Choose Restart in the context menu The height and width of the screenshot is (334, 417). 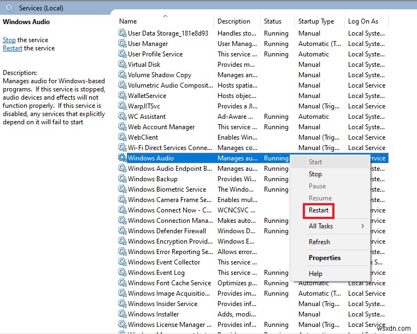318,210
